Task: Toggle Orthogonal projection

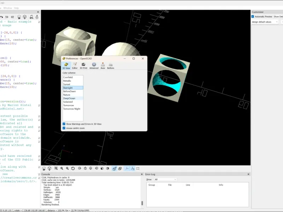Action: click(120, 169)
